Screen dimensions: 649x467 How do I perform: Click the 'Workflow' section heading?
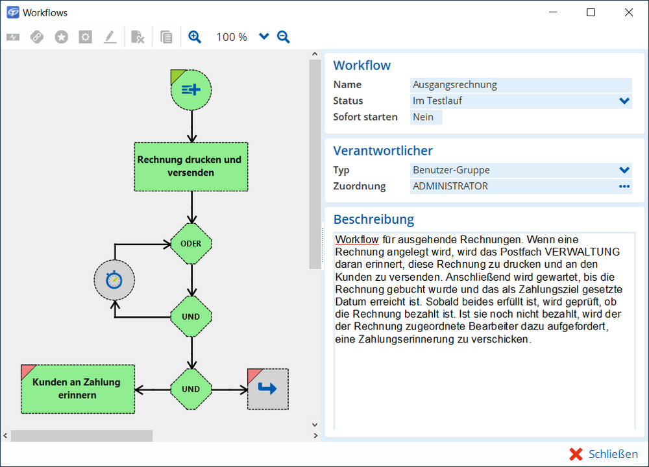(x=361, y=66)
